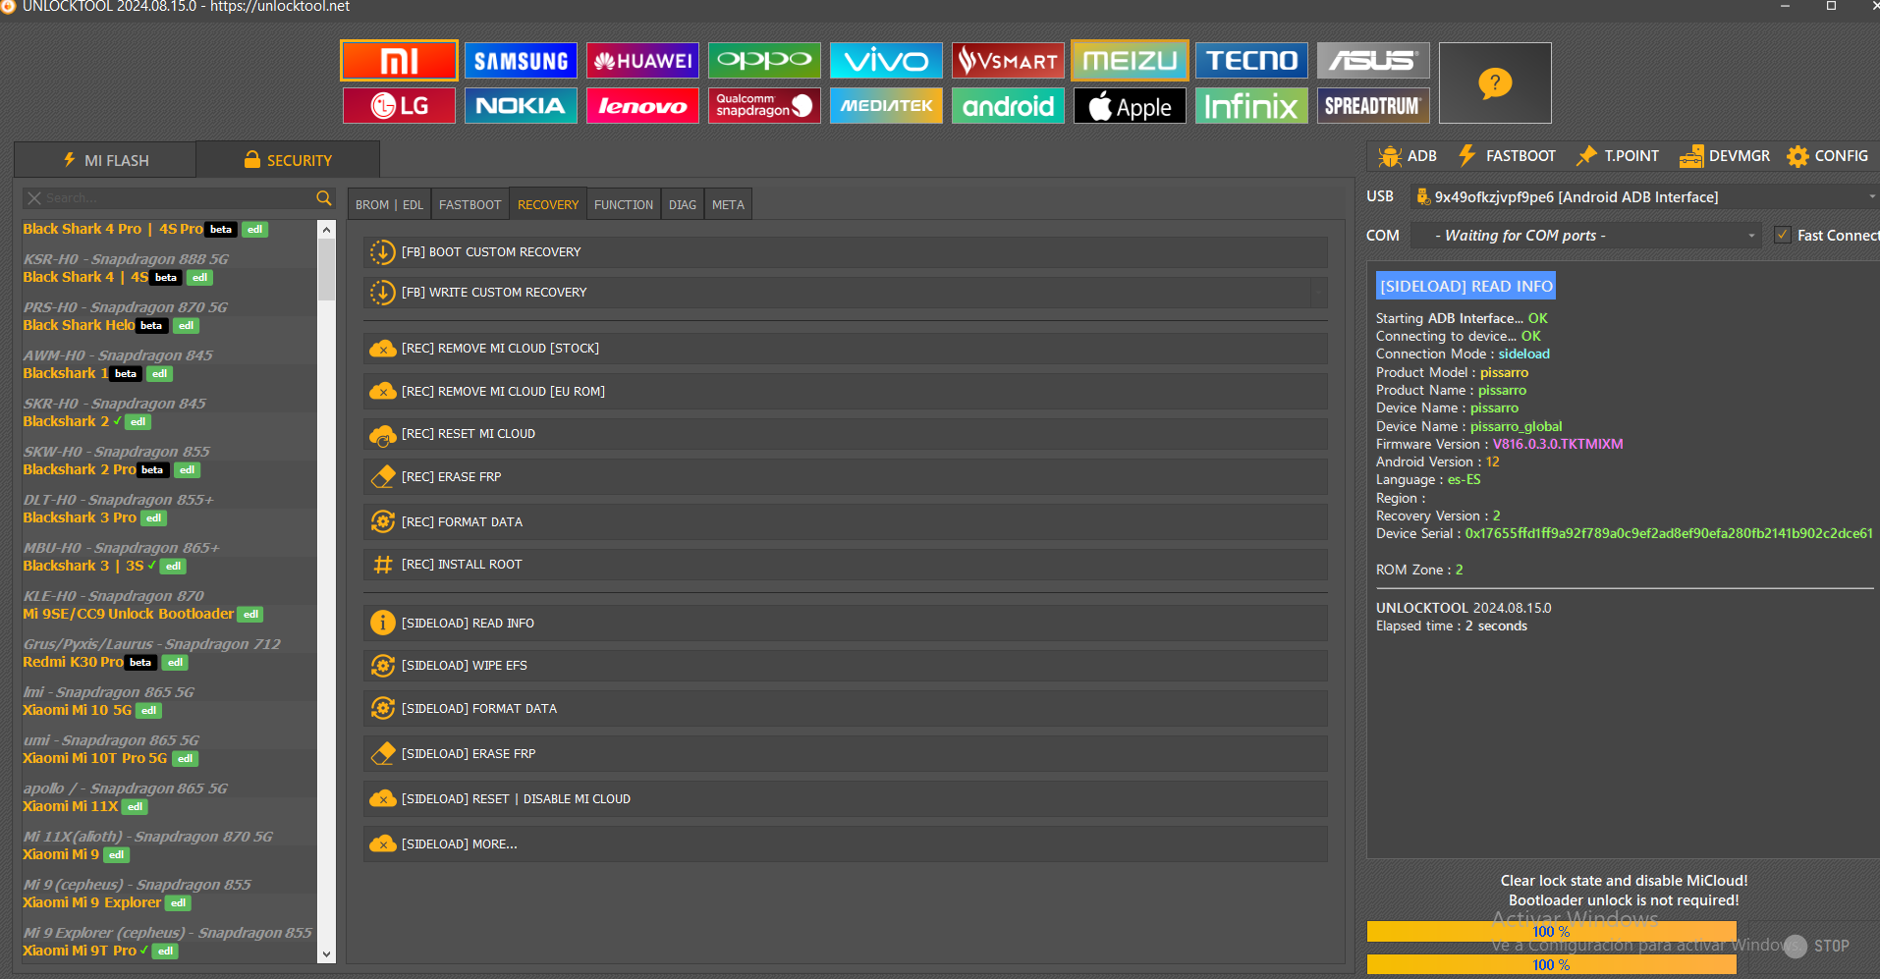Run [SIDELOAD] FORMAT DATA

click(x=846, y=709)
